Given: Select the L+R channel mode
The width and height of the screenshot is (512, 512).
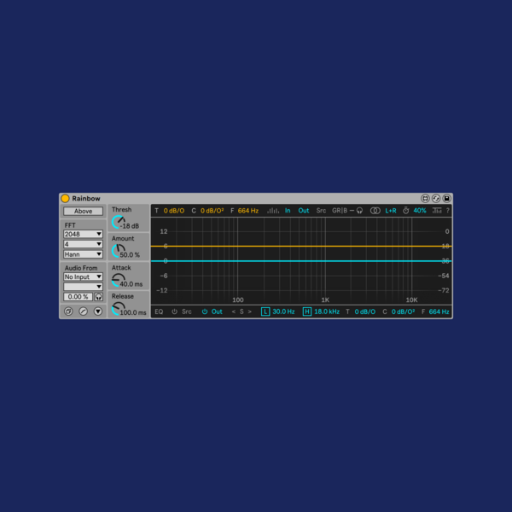Looking at the screenshot, I should click(x=391, y=211).
